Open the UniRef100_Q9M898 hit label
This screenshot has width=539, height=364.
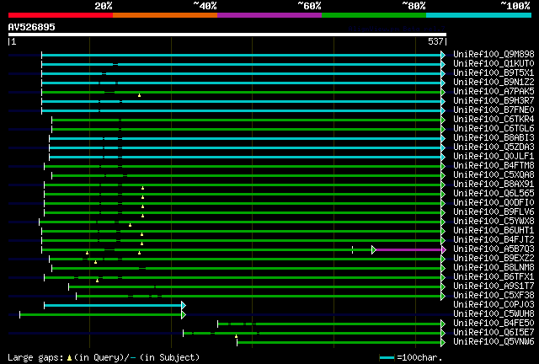point(494,55)
